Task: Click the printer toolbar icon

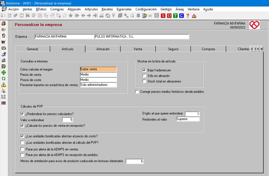Action: (102, 16)
